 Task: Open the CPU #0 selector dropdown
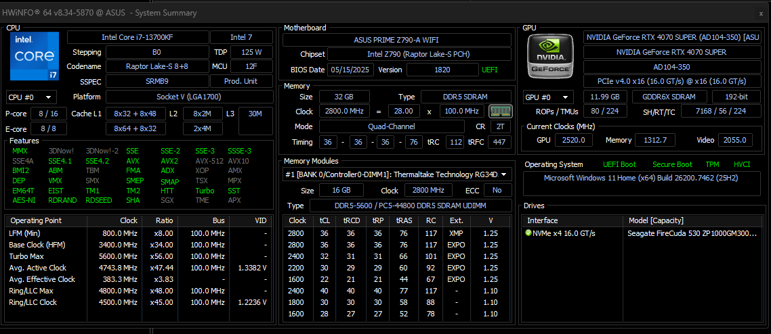pos(31,97)
